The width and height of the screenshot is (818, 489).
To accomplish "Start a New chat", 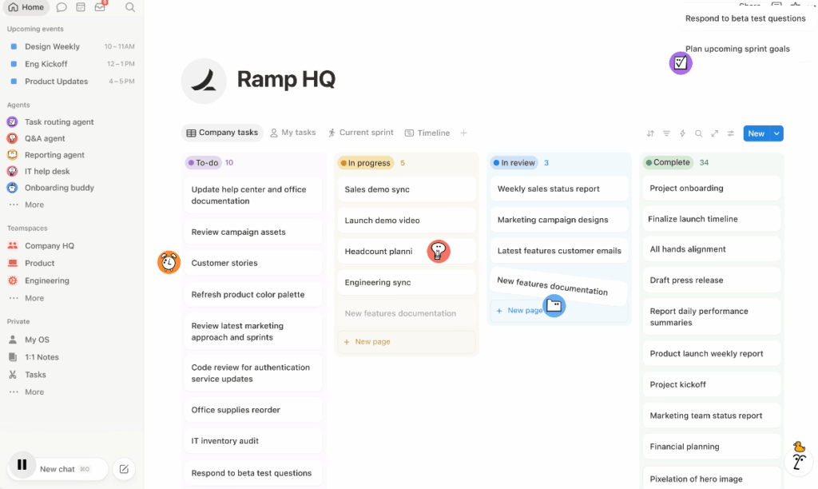I will tap(66, 469).
